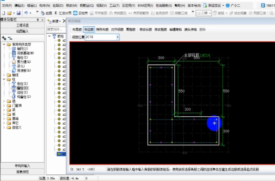Expand the 墙 folder

coord(4,101)
